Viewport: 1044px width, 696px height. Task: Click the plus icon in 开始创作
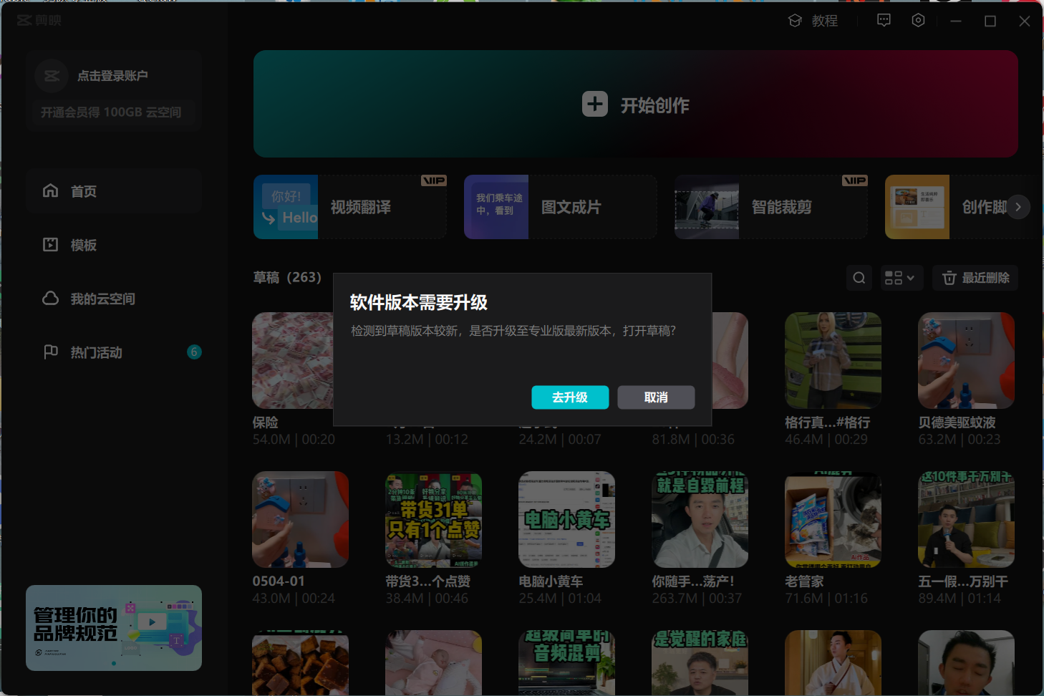pos(594,105)
